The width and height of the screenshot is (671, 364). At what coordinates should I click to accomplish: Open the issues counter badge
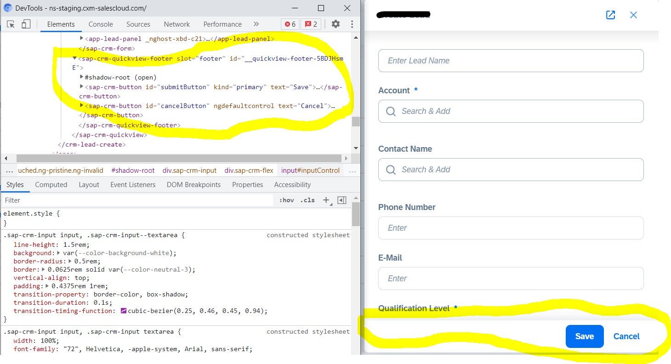(x=311, y=24)
